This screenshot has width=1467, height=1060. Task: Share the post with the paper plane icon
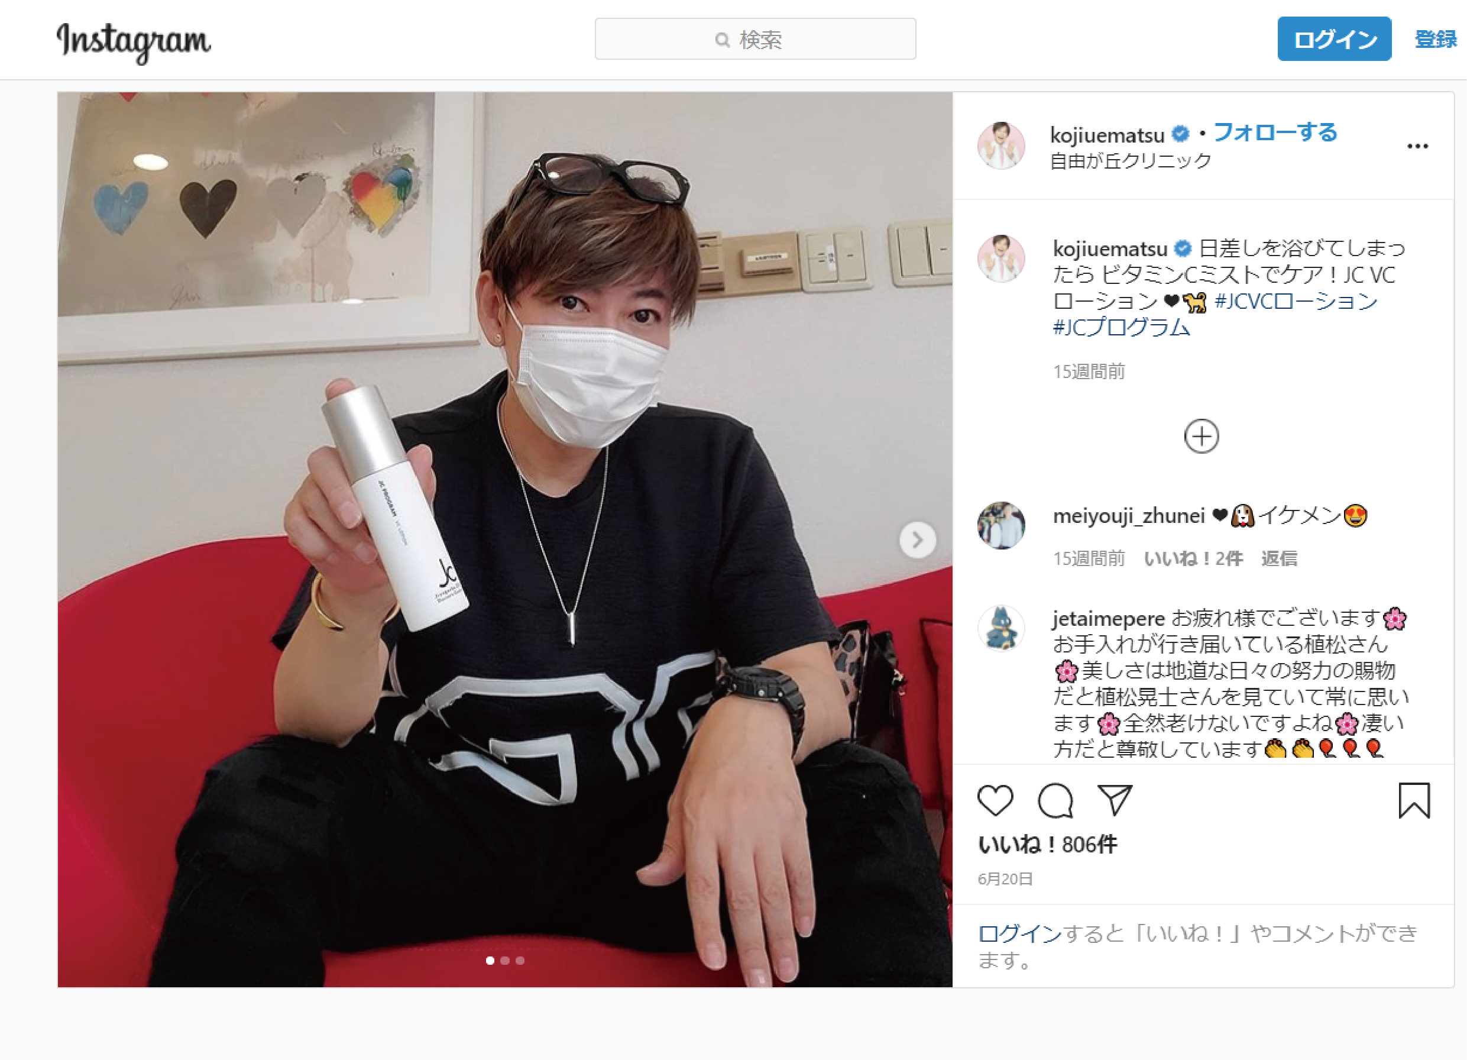[x=1115, y=800]
